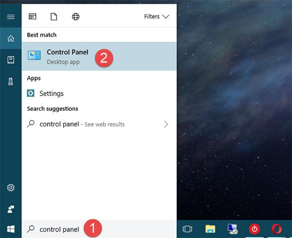Click the Windows Start button
Viewport: 292px width, 238px height.
[x=10, y=229]
